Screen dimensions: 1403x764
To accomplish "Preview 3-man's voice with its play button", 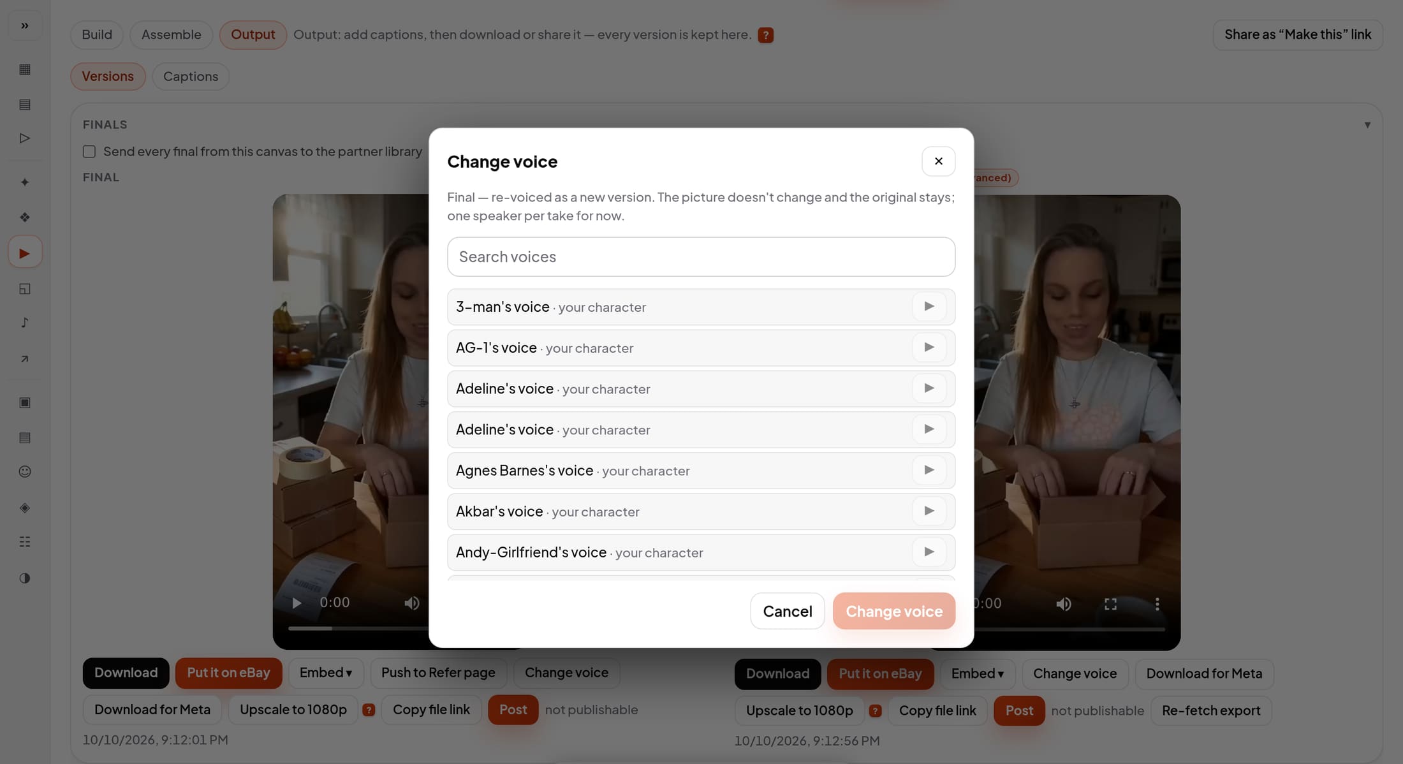I will (x=929, y=307).
